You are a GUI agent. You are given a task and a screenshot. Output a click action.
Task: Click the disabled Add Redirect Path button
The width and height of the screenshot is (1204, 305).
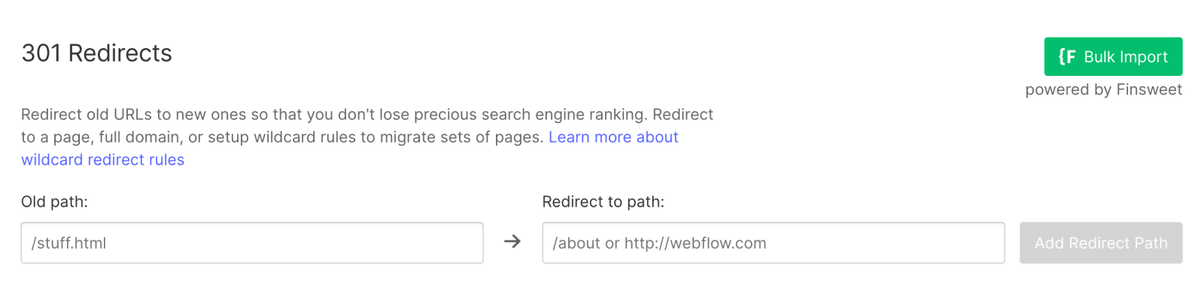click(x=1101, y=243)
